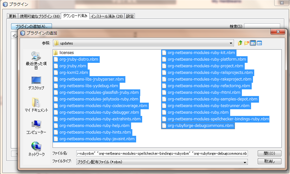290x174 pixels.
Task: Click the 検索(S) search field
Action: pos(262,26)
